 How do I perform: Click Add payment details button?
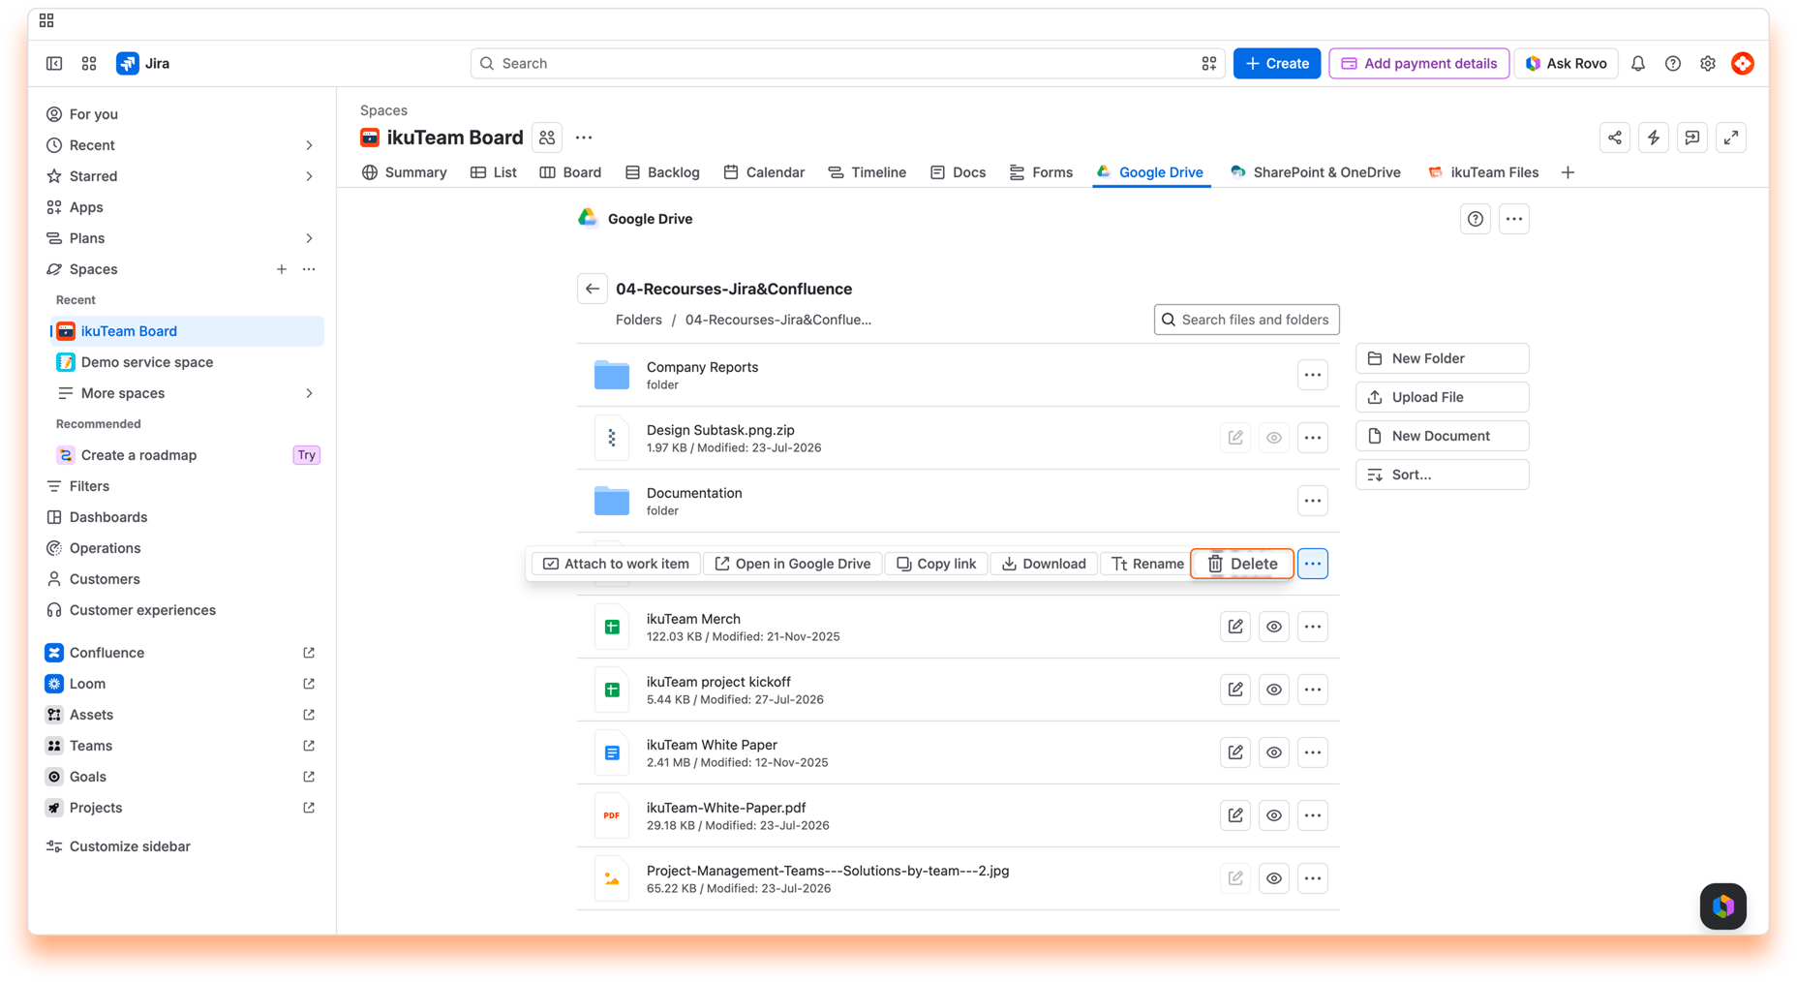(1418, 64)
